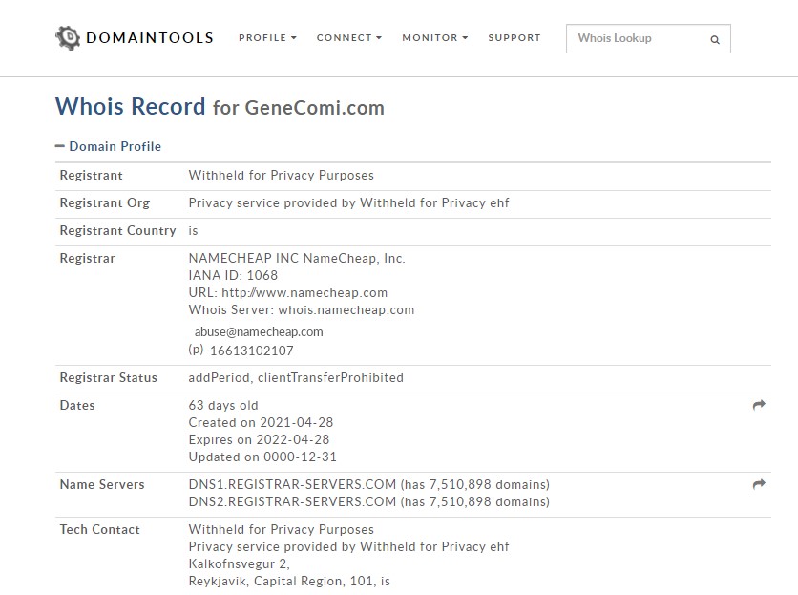Image resolution: width=798 pixels, height=595 pixels.
Task: Click the Whois Record heading
Action: pos(130,106)
